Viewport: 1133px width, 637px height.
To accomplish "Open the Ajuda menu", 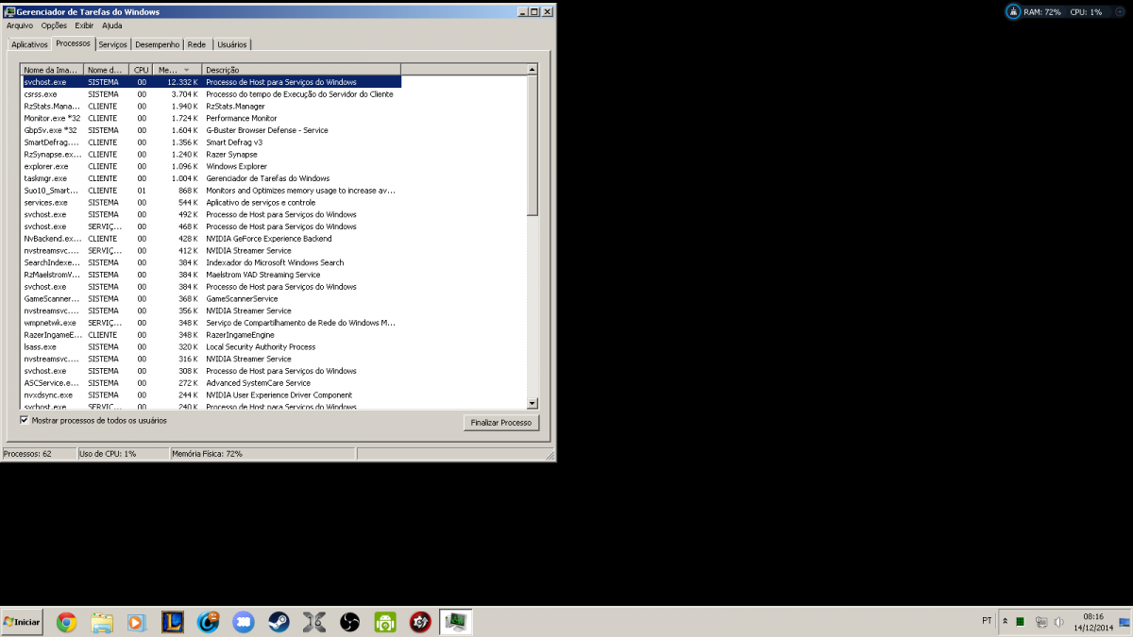I will pos(112,25).
